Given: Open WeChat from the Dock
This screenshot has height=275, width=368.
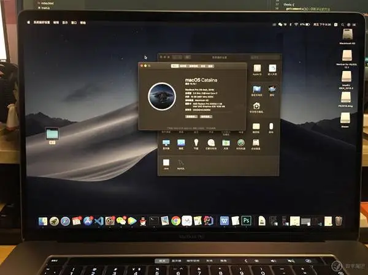Looking at the screenshot, I should pyautogui.click(x=121, y=221).
